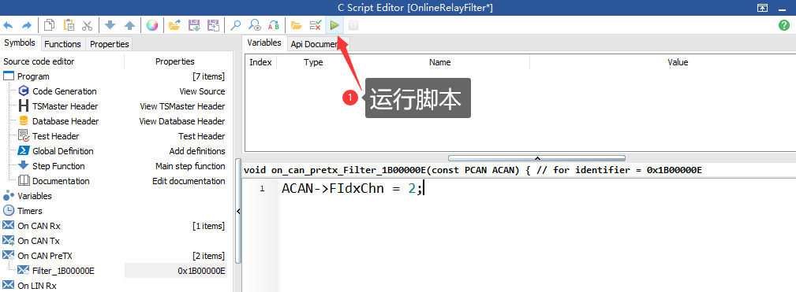Image resolution: width=796 pixels, height=292 pixels.
Task: Select Step Function tree item
Action: click(x=58, y=166)
